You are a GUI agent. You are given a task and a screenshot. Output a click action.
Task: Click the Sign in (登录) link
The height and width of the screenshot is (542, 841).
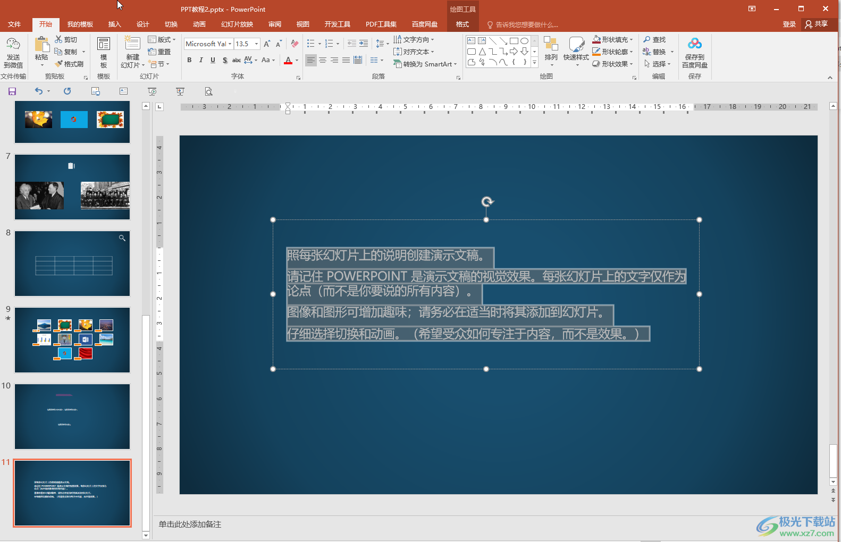[x=789, y=24]
